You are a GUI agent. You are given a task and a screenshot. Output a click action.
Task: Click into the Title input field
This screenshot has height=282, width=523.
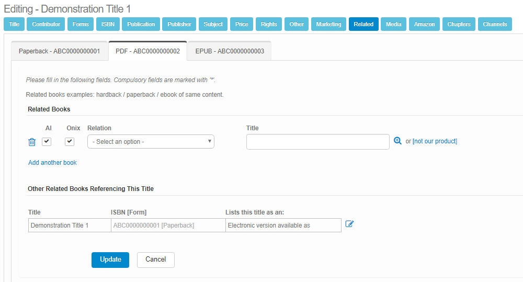point(317,142)
